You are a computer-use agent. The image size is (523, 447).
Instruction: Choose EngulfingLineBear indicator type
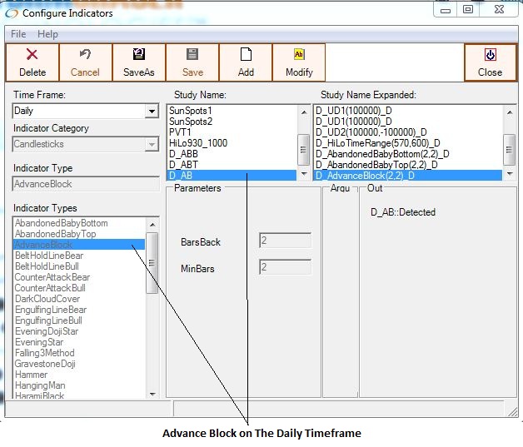click(50, 310)
